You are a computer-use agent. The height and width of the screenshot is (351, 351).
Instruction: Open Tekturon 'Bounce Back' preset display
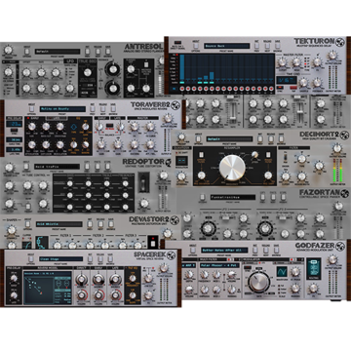[226, 46]
